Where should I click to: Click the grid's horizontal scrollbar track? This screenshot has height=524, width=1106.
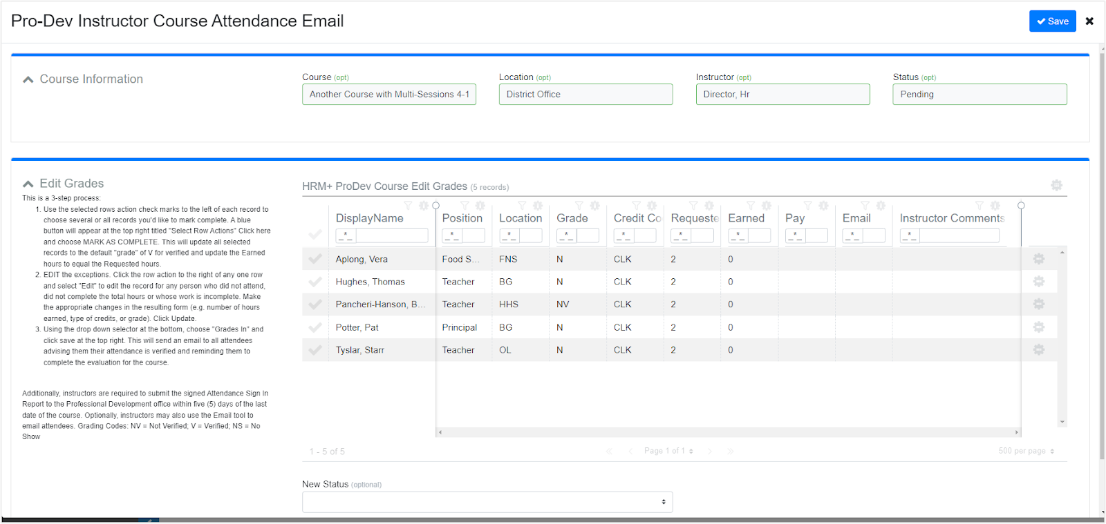point(728,432)
